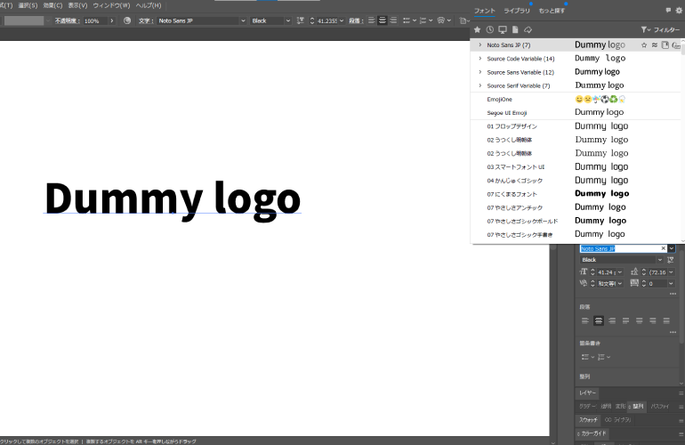
Task: Expand the Noto Sans JP font family
Action: (480, 45)
